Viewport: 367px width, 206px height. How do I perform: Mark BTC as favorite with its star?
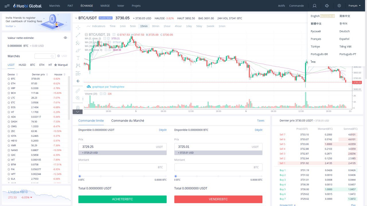pos(9,79)
